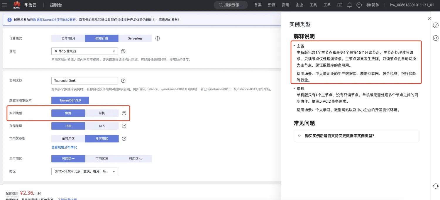Click the 搜索云服务 search box
Image resolution: width=440 pixels, height=200 pixels.
click(231, 5)
